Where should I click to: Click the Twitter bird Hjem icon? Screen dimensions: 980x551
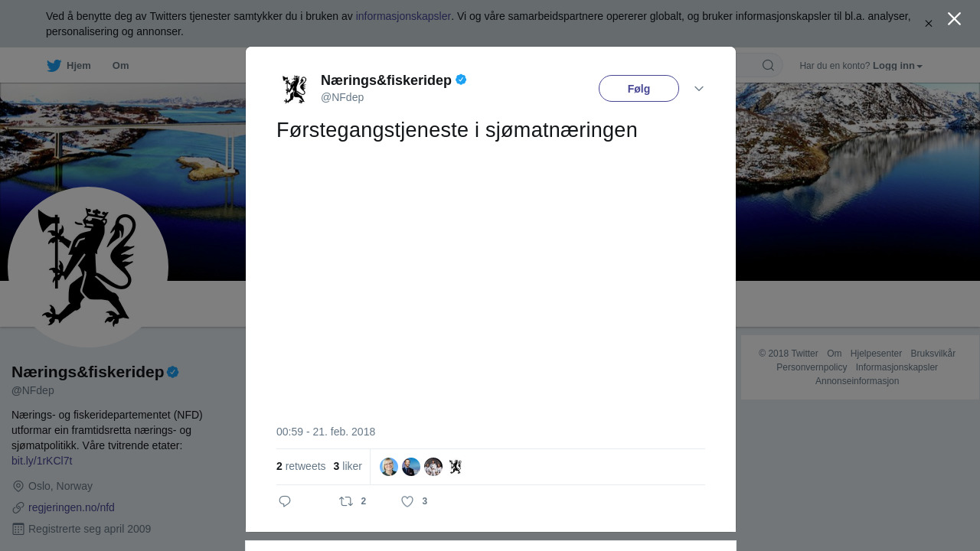(54, 66)
